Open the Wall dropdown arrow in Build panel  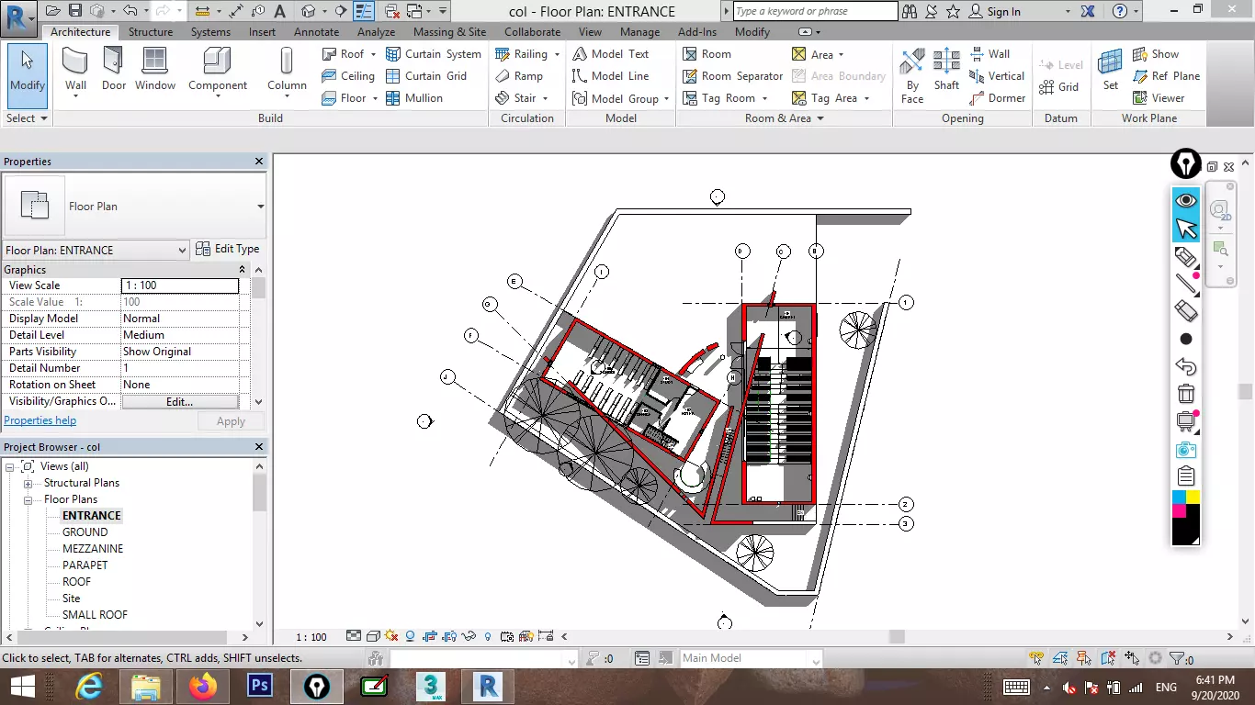coord(75,96)
